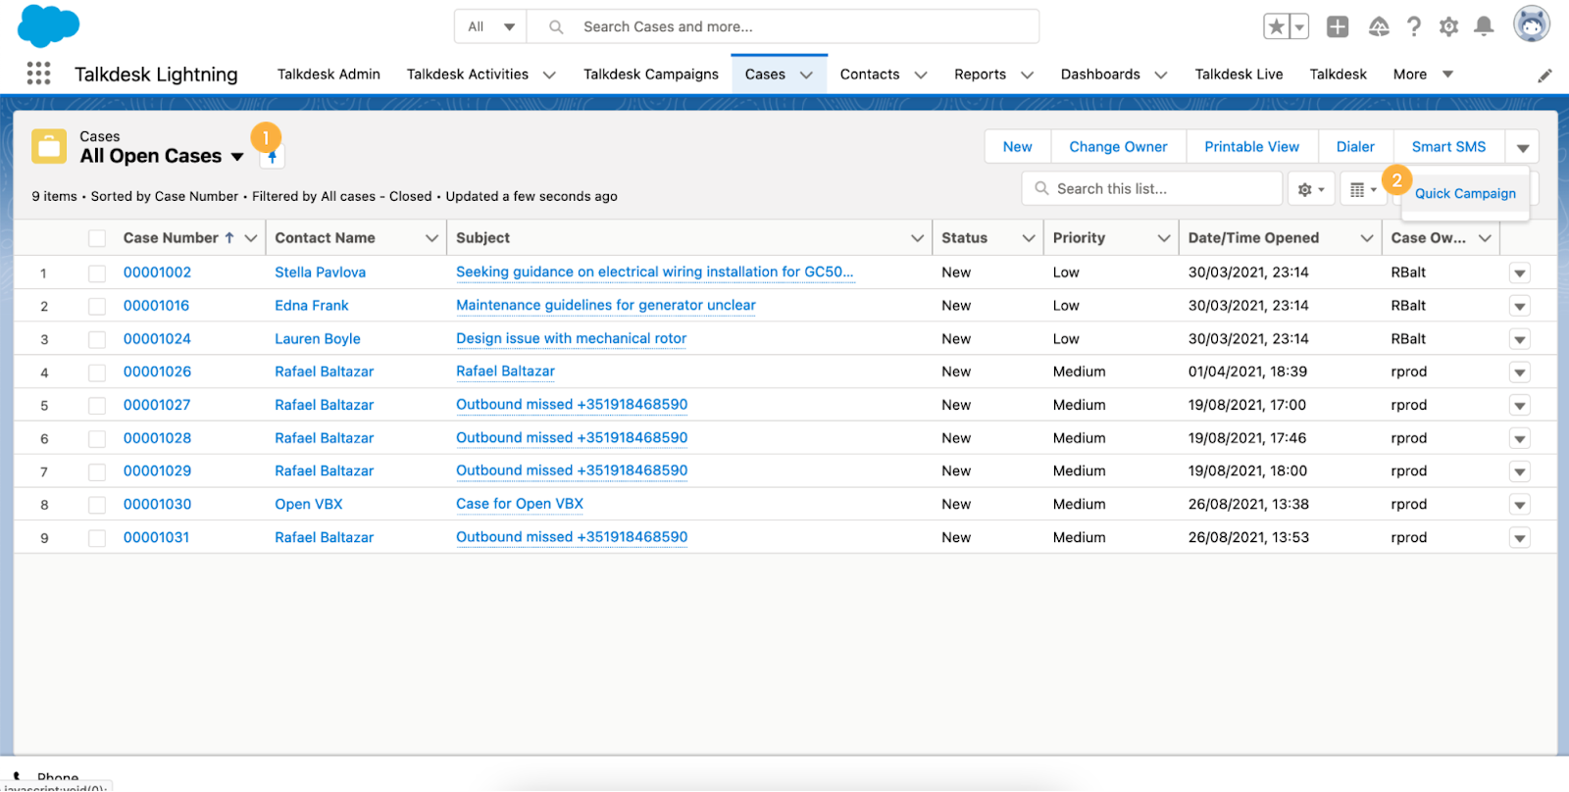
Task: Open the All search scope dropdown
Action: (x=490, y=26)
